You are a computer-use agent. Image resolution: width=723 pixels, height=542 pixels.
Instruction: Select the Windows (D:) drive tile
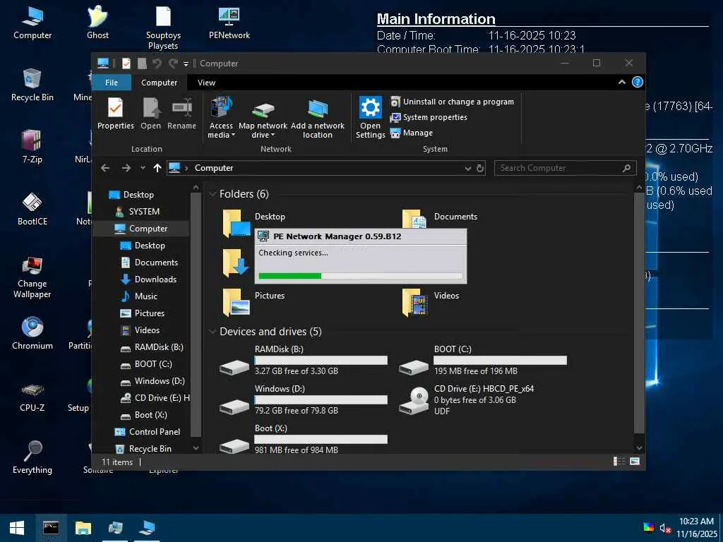[304, 399]
